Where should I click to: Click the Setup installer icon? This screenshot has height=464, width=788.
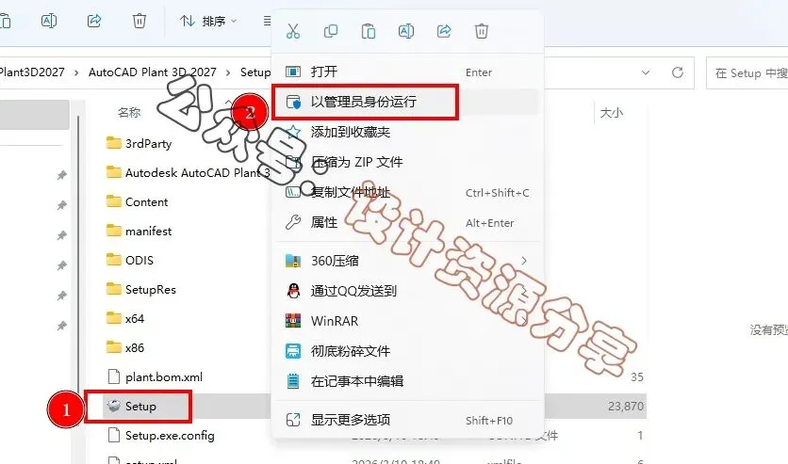point(114,406)
